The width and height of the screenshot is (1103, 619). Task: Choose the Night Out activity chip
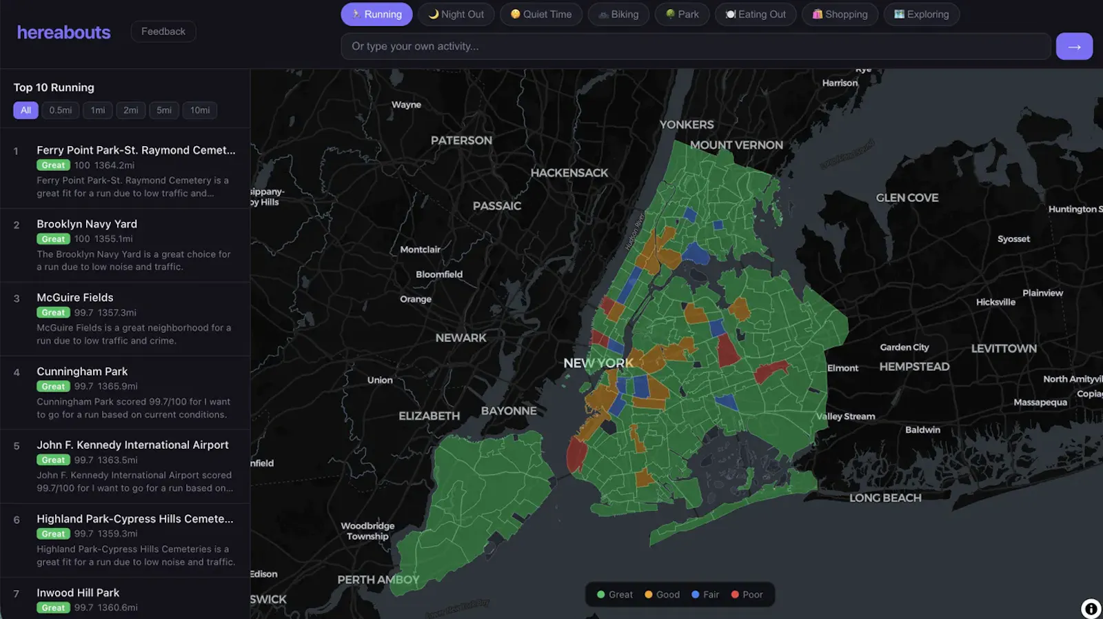pyautogui.click(x=456, y=14)
